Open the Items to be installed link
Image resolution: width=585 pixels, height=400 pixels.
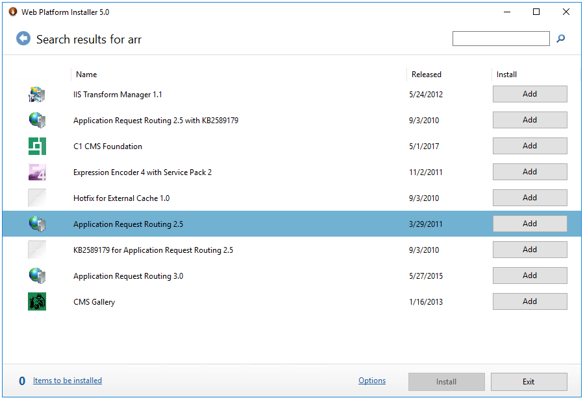[67, 381]
